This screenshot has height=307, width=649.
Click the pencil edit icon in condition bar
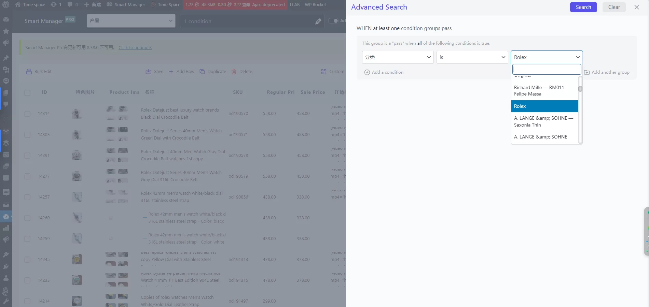click(x=318, y=21)
